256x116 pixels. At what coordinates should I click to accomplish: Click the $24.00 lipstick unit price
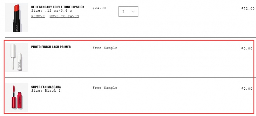coord(99,8)
